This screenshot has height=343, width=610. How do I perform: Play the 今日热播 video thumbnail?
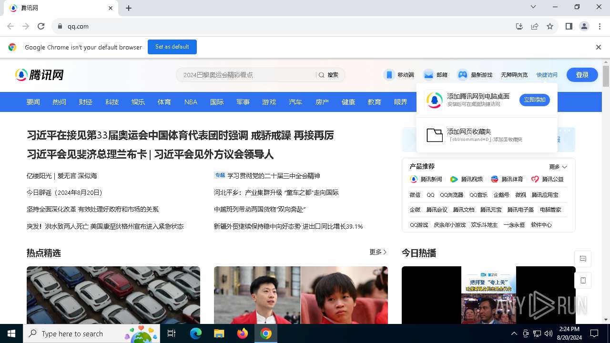[x=488, y=295]
